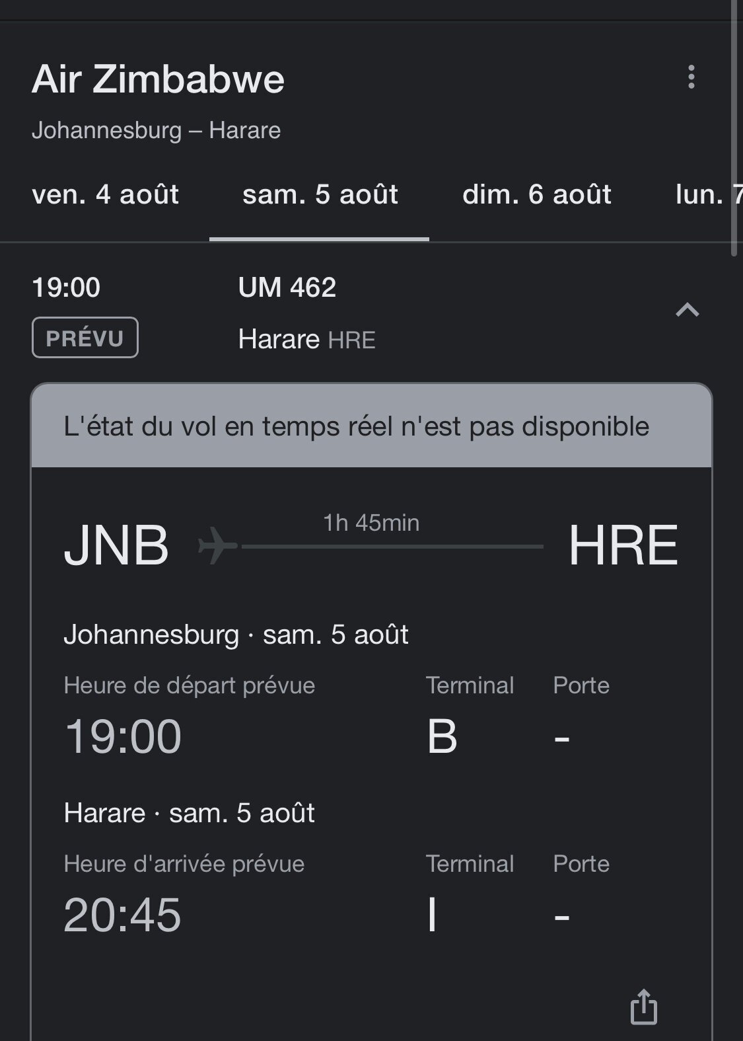Image resolution: width=743 pixels, height=1041 pixels.
Task: Tap the share icon
Action: (643, 1007)
